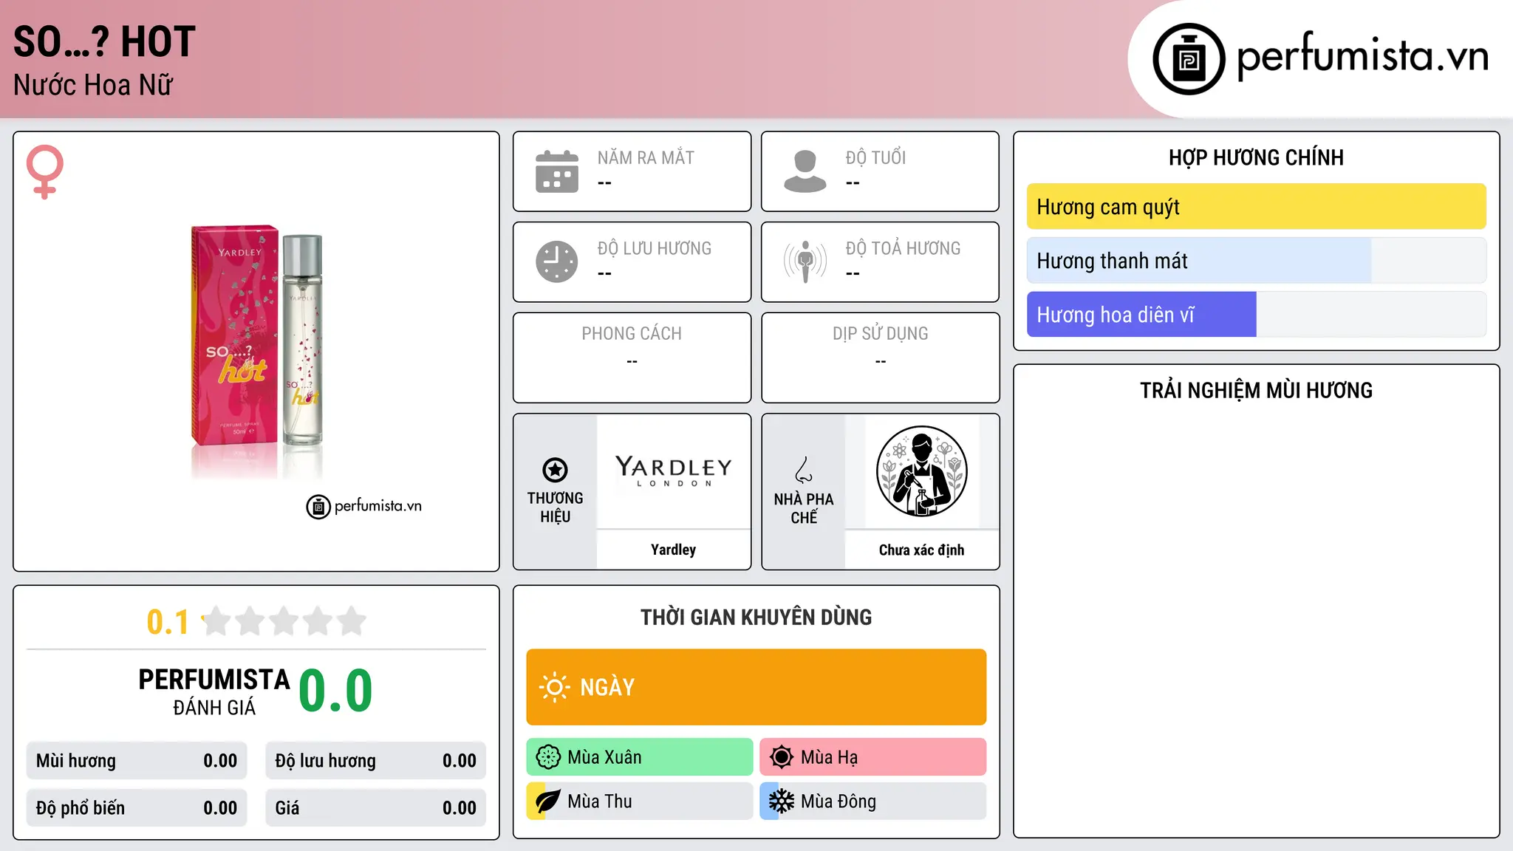Click the THỜI GIAN KHUYÊN DÙNG heading
The width and height of the screenshot is (1513, 851).
click(756, 618)
